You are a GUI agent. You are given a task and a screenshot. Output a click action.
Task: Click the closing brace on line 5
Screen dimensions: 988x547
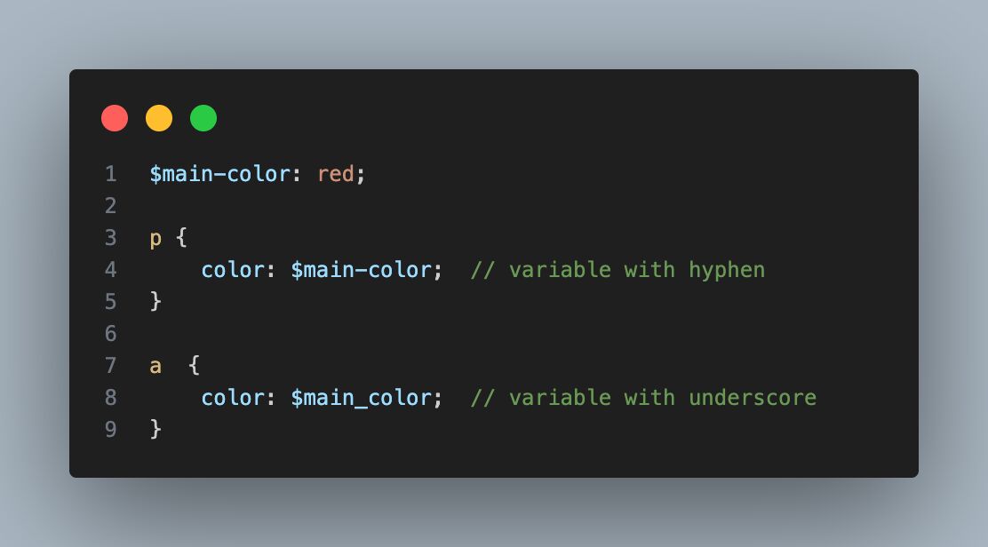pyautogui.click(x=155, y=302)
